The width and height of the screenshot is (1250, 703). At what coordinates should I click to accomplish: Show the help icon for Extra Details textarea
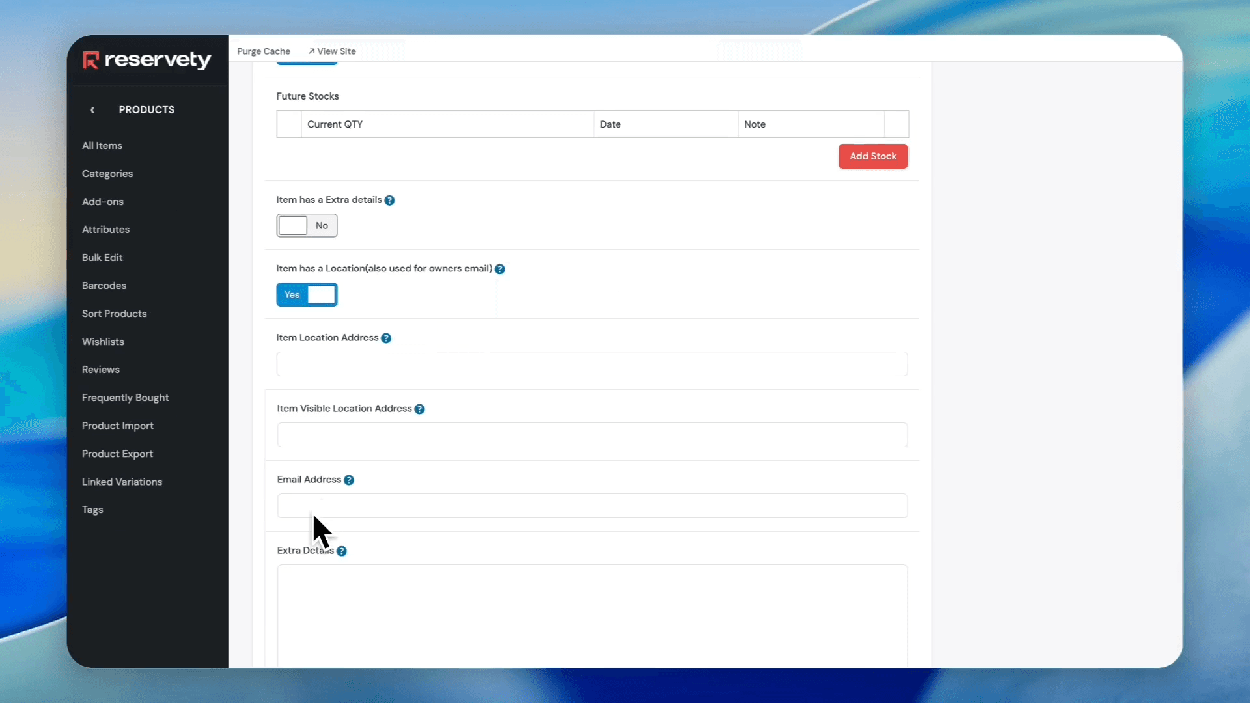click(342, 551)
